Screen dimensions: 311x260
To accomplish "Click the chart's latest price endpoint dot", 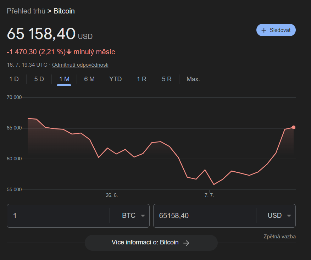I will (x=294, y=127).
